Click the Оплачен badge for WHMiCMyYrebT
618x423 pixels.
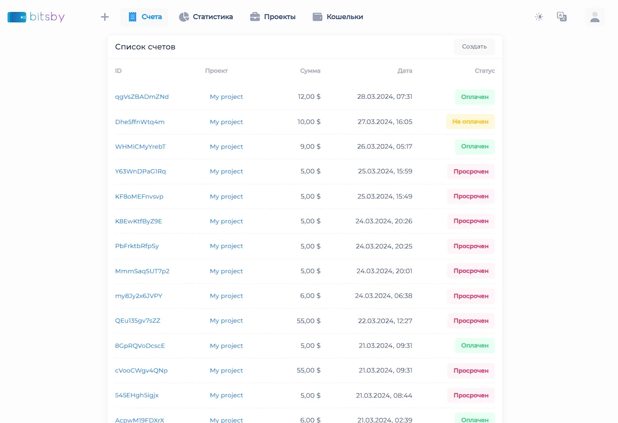point(475,146)
